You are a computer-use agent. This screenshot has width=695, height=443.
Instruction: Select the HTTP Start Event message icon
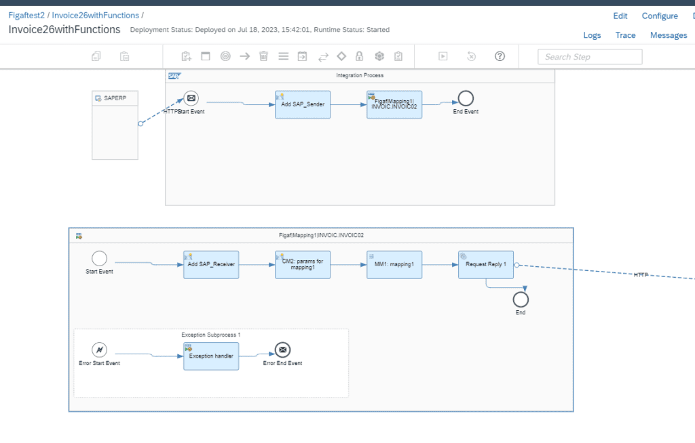coord(191,98)
